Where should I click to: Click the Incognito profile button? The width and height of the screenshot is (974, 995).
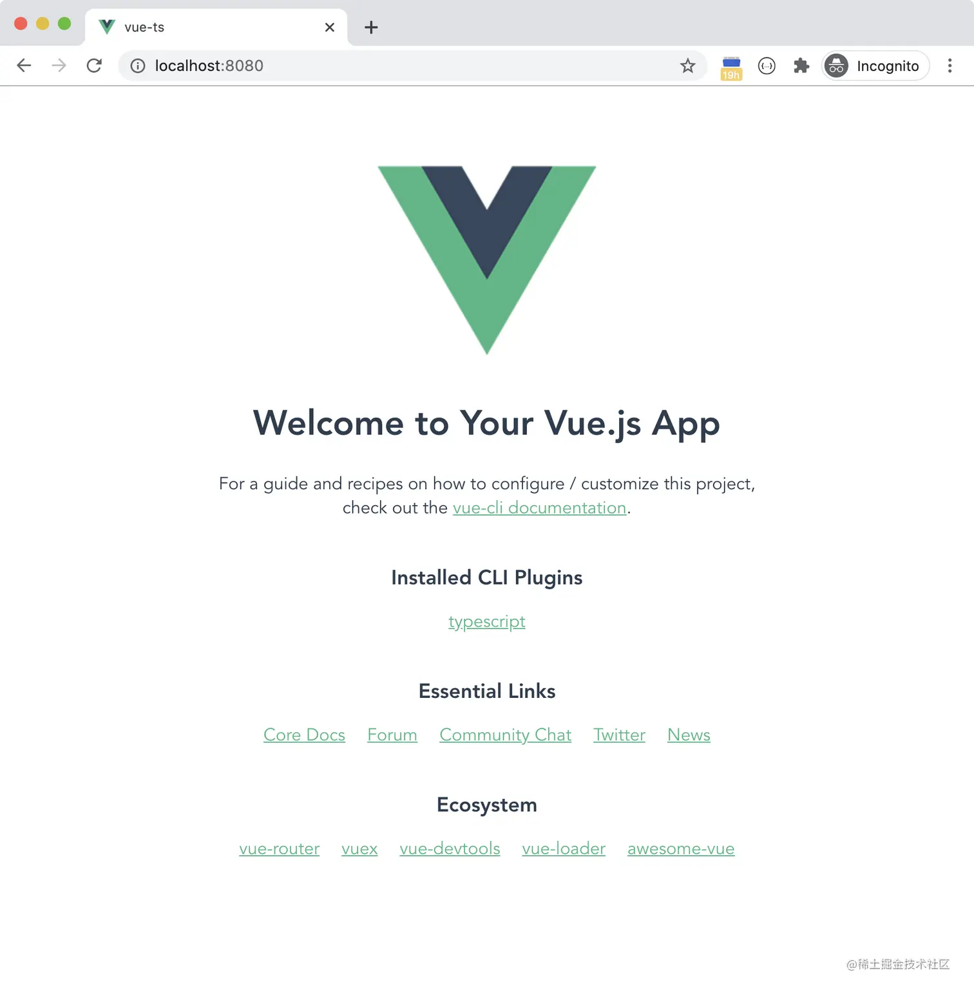click(875, 66)
